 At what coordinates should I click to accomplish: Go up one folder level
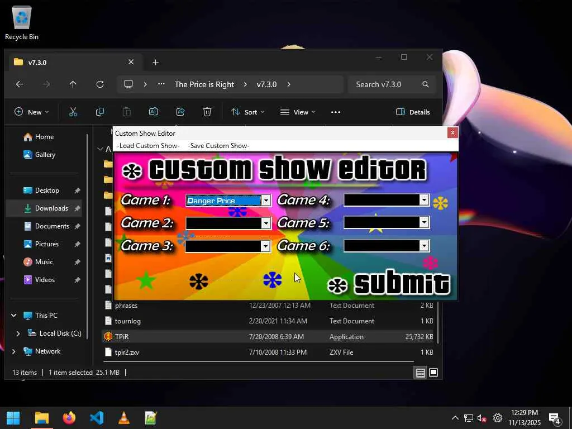[73, 84]
